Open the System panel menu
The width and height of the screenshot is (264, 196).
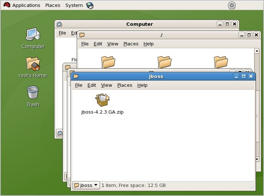[74, 5]
